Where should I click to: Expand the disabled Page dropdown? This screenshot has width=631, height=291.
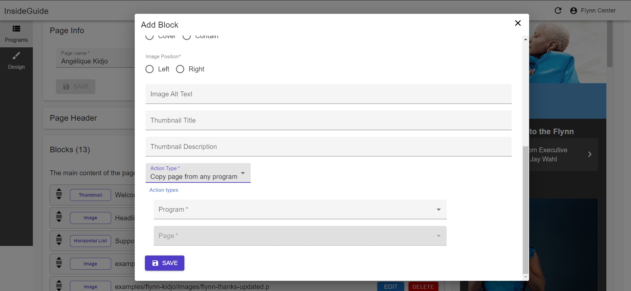click(300, 236)
